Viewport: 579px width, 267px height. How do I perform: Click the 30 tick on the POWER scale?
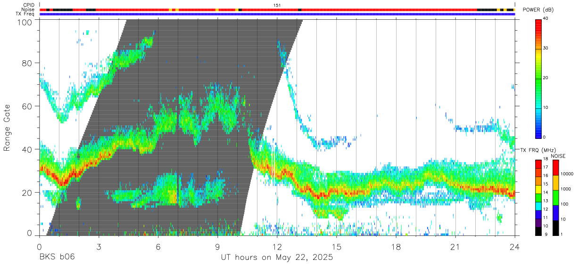pyautogui.click(x=546, y=48)
